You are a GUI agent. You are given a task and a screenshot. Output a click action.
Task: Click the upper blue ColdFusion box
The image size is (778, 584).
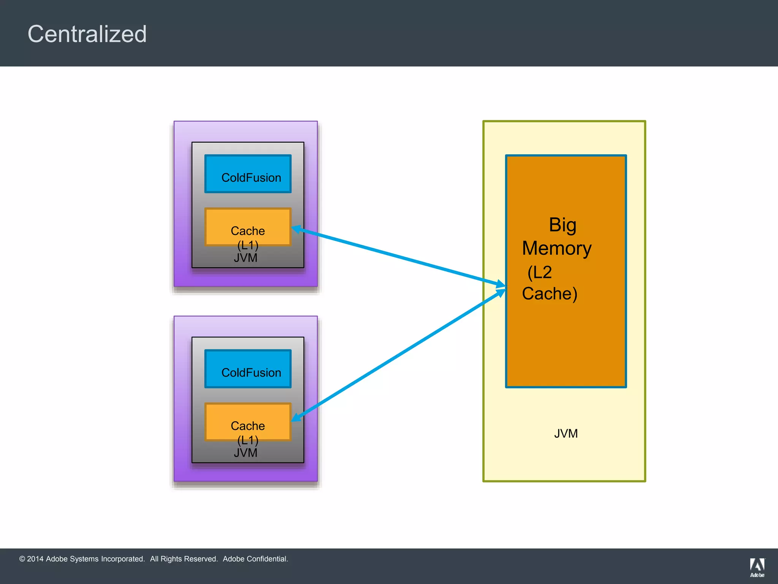(x=248, y=173)
